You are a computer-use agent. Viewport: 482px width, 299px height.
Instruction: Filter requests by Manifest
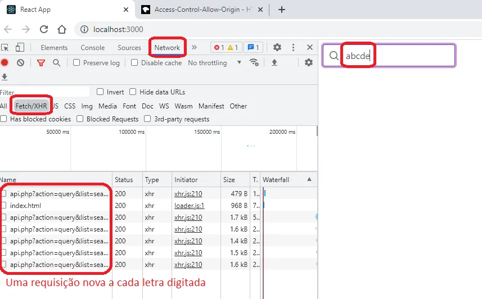coord(211,106)
